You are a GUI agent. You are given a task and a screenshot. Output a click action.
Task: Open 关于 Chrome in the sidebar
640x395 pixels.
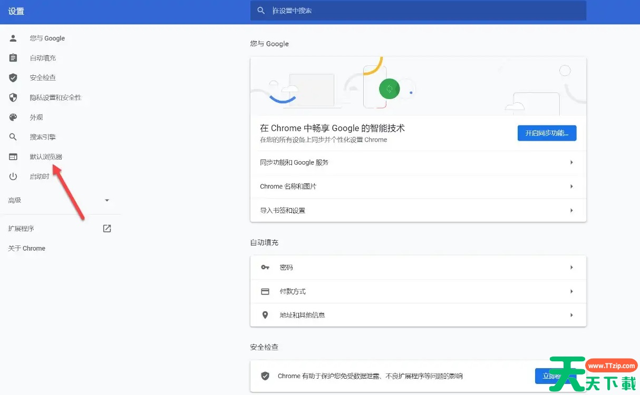[27, 248]
